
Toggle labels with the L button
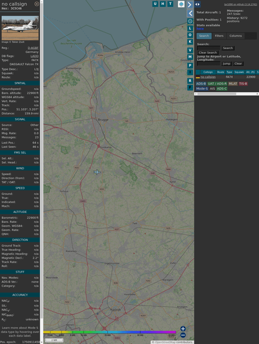pyautogui.click(x=190, y=28)
